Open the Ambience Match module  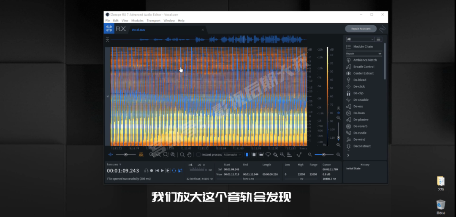pyautogui.click(x=361, y=60)
